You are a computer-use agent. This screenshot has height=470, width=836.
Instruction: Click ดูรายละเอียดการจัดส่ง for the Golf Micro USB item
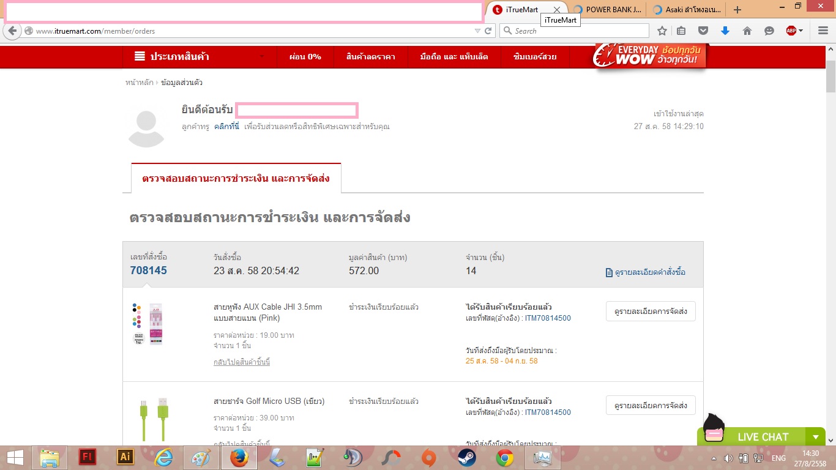(651, 406)
